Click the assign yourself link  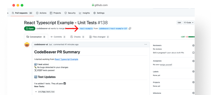(x=166, y=65)
